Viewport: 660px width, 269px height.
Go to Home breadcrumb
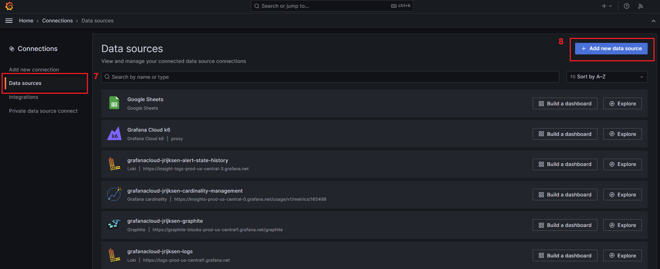click(26, 21)
